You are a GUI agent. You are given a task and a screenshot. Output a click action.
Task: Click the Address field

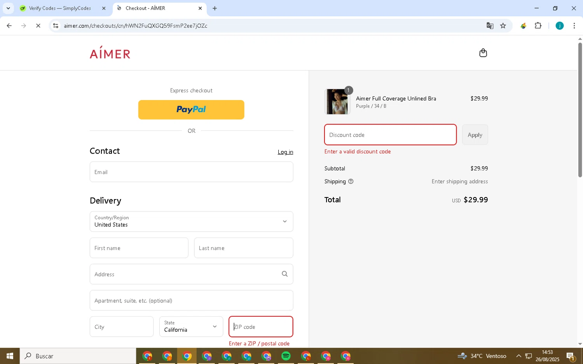click(191, 274)
